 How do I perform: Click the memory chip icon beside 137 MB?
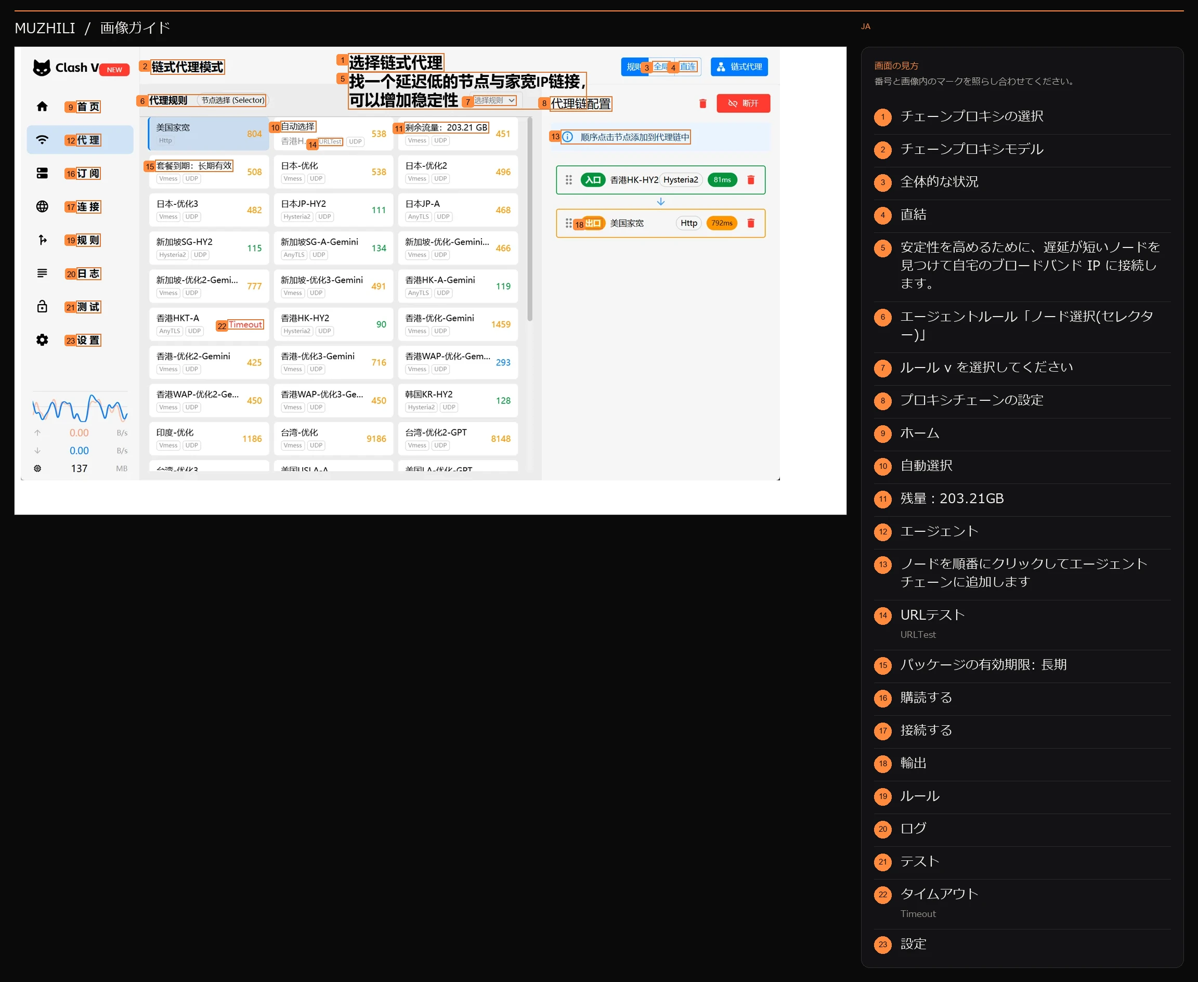(37, 468)
